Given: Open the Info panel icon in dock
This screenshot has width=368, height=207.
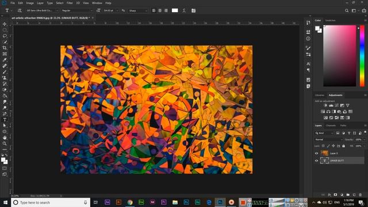Looking at the screenshot, I should coord(308,39).
